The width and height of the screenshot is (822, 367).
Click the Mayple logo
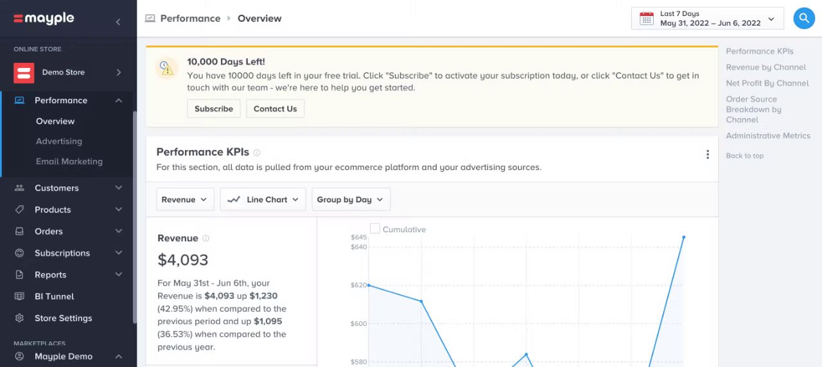(x=44, y=19)
